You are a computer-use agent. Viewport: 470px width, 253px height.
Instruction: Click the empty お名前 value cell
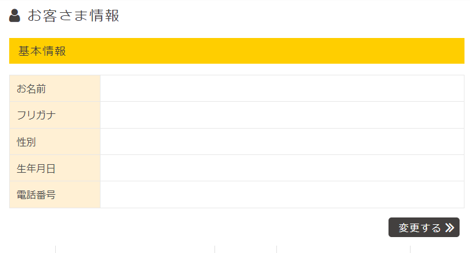(x=282, y=89)
